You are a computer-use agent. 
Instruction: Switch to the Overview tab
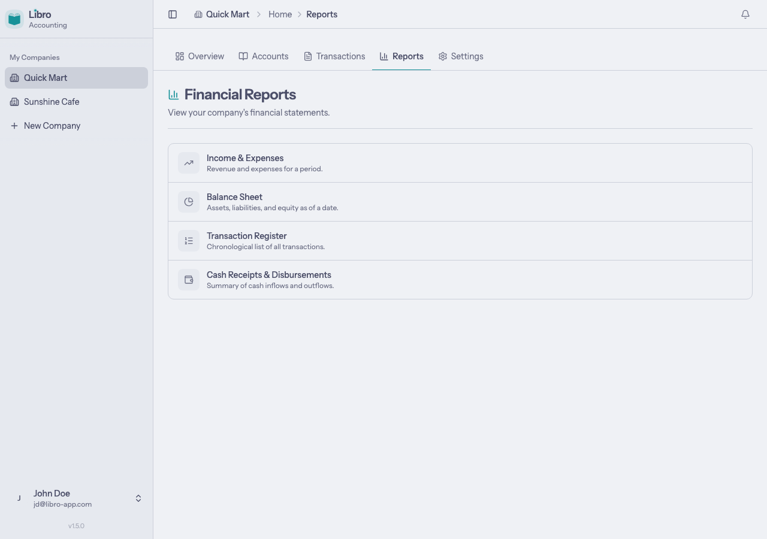[x=200, y=56]
